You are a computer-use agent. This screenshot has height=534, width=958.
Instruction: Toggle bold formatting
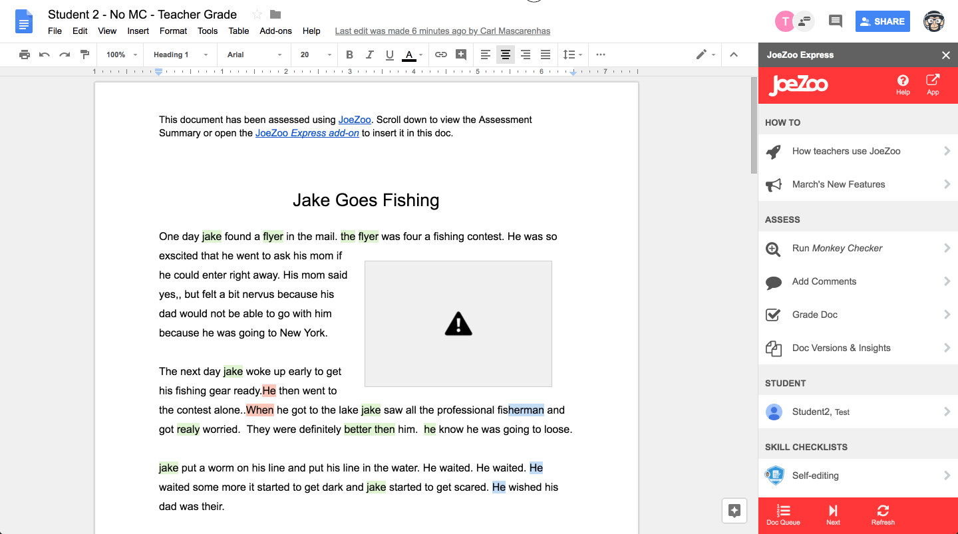pyautogui.click(x=349, y=55)
